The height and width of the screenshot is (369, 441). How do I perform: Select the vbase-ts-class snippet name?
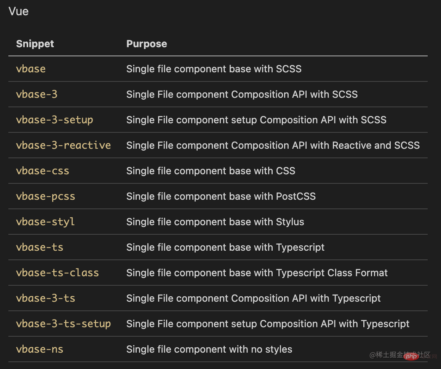click(x=58, y=273)
